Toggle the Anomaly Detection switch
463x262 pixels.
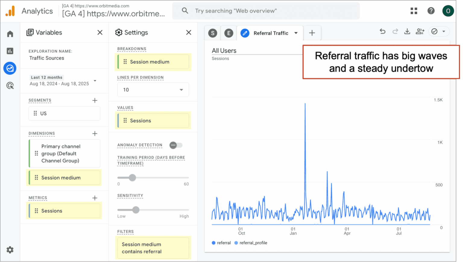(x=176, y=145)
